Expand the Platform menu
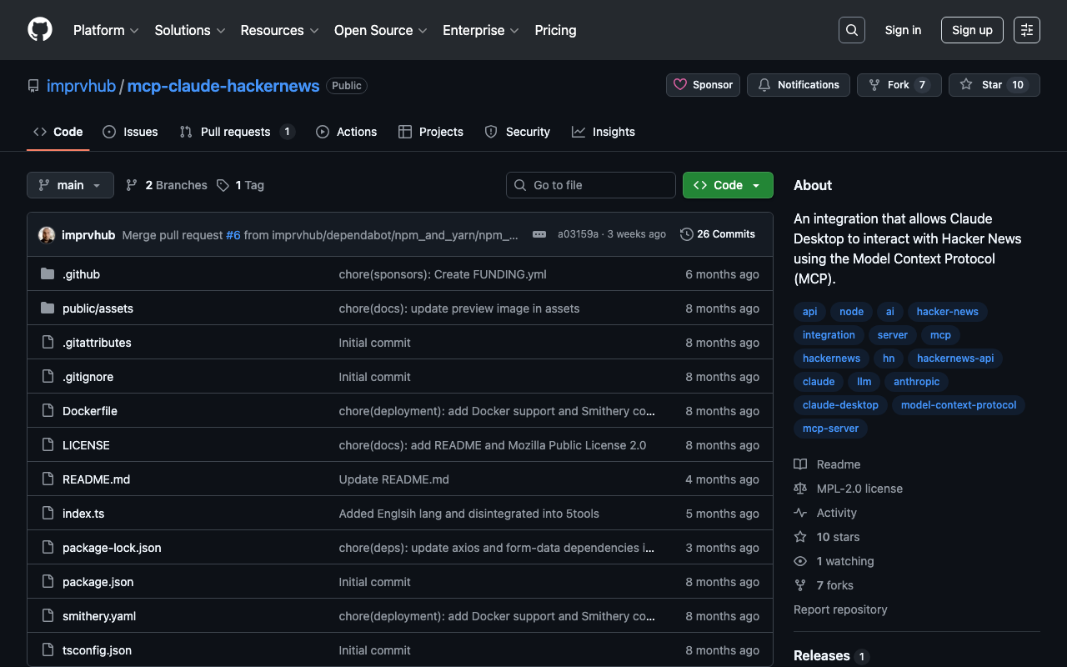 click(x=106, y=30)
